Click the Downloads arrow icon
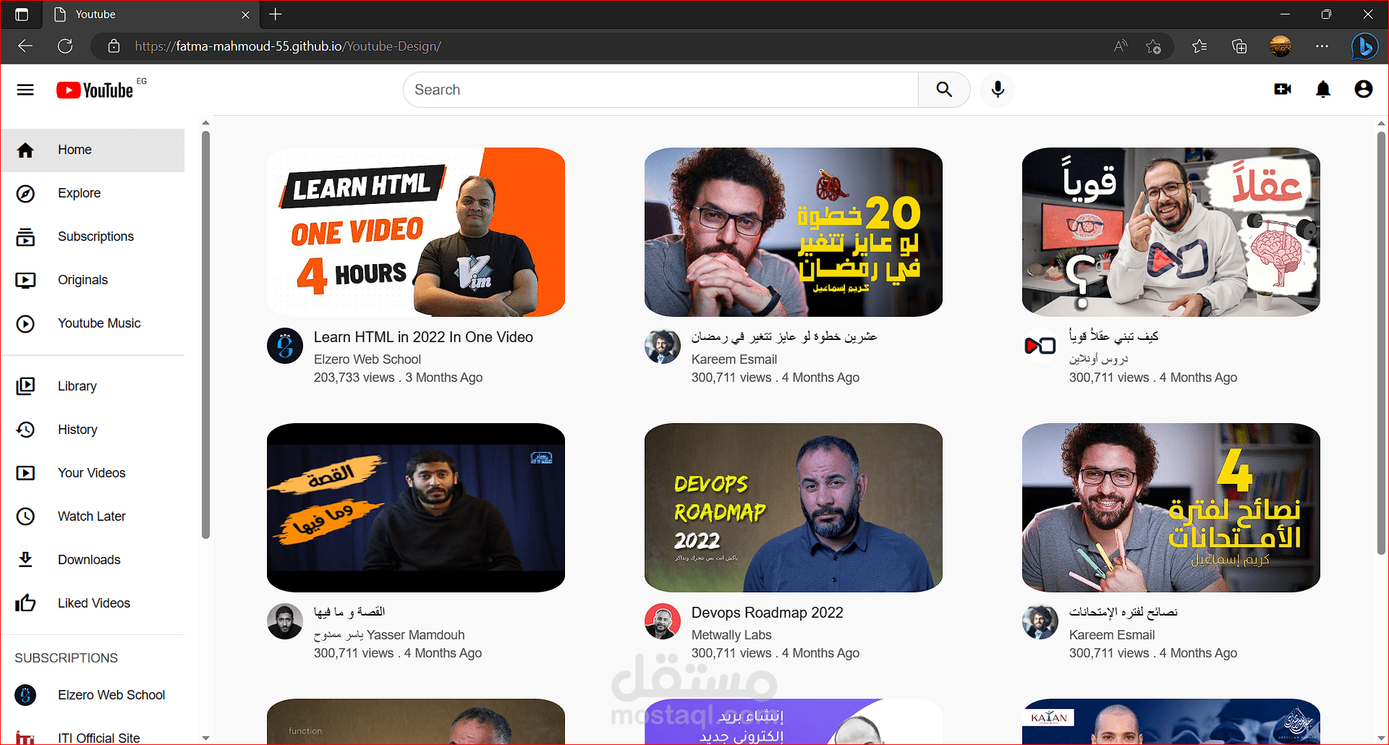 click(x=25, y=560)
